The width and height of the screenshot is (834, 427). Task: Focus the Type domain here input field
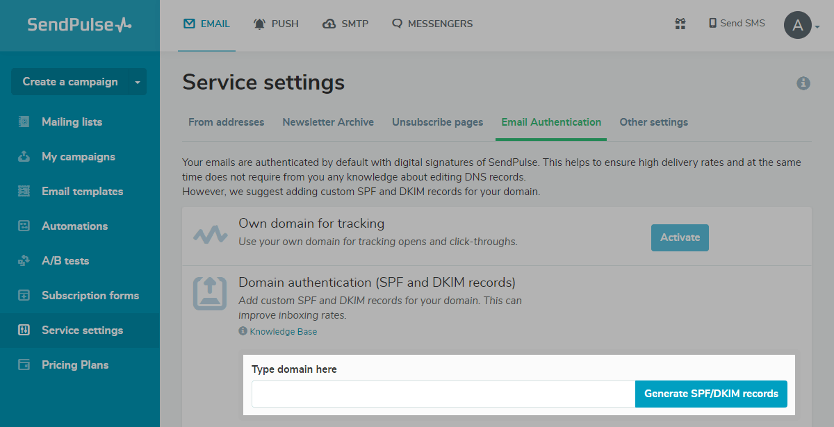click(443, 394)
